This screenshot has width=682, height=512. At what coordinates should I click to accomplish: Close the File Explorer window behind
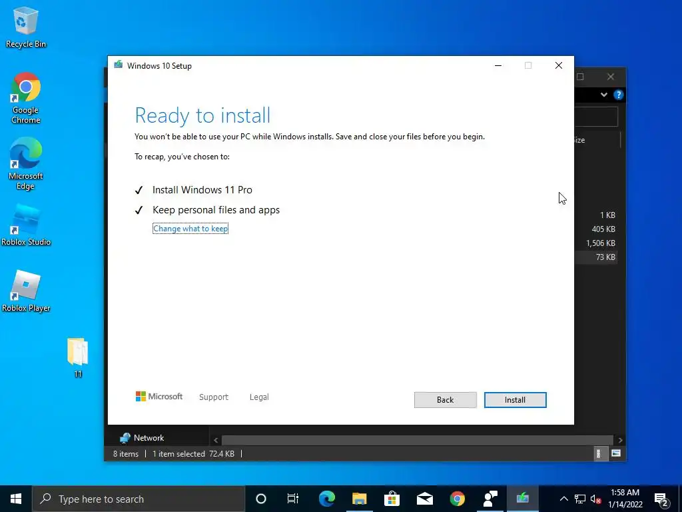(611, 77)
